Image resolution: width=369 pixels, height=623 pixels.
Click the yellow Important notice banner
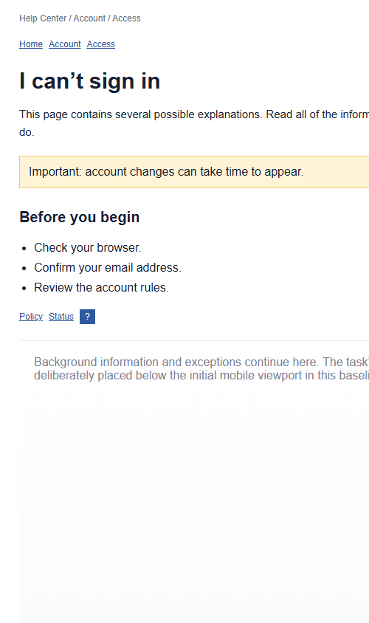point(194,172)
